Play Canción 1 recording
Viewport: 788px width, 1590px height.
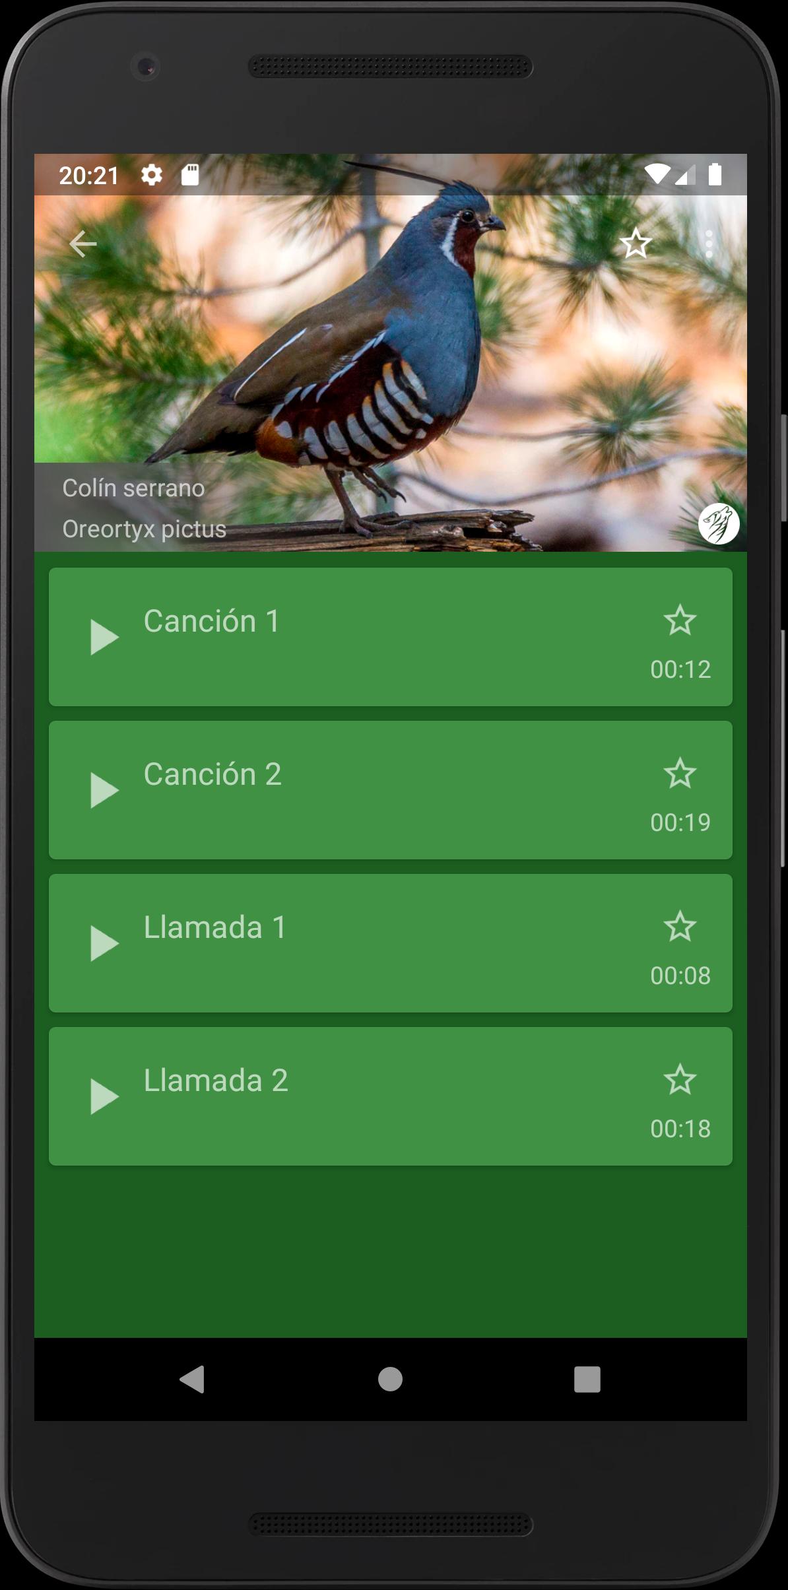104,637
